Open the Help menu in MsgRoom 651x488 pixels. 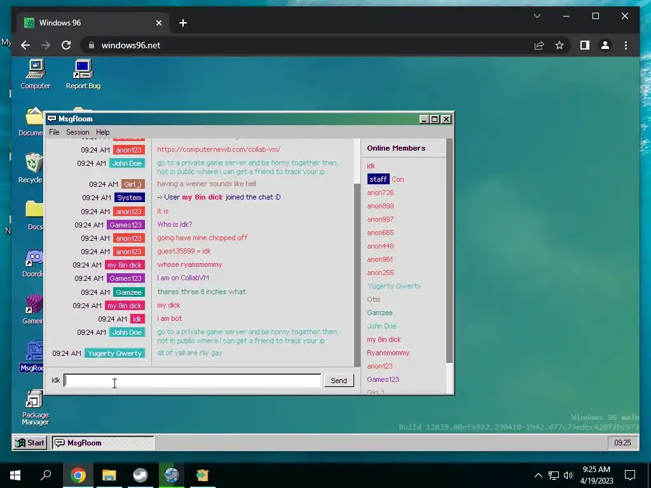coord(102,132)
